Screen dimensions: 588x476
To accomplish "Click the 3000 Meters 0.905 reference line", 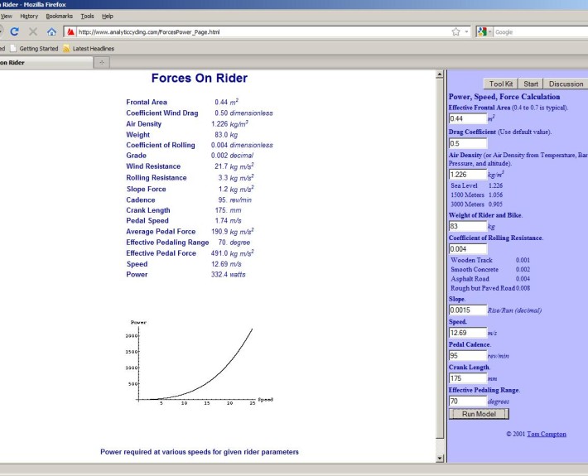I will (476, 204).
